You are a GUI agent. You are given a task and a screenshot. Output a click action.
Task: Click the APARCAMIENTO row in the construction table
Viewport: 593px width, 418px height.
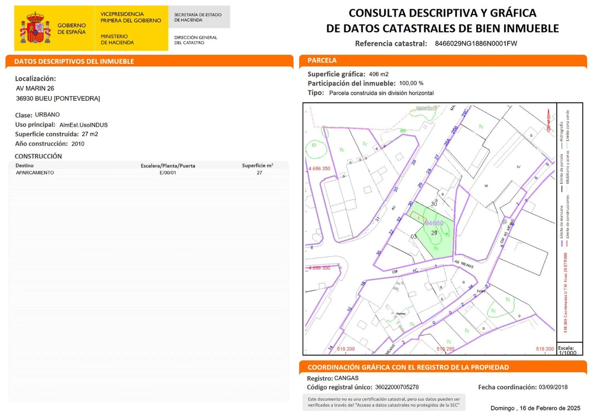pos(35,173)
